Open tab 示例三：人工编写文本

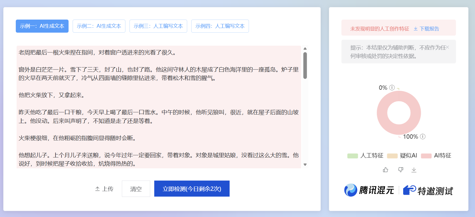coord(158,26)
